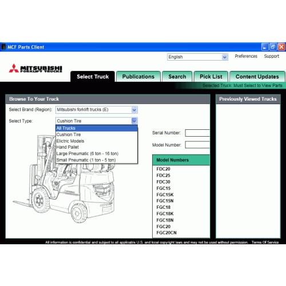286x286 pixels.
Task: Open the Select Truck tab
Action: click(93, 77)
